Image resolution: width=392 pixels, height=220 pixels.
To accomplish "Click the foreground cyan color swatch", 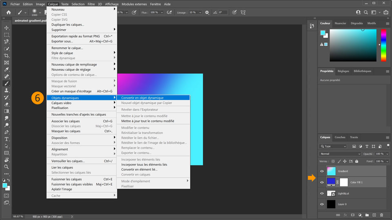I will tap(5, 185).
